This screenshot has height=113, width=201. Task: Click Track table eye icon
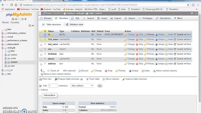click(87, 79)
